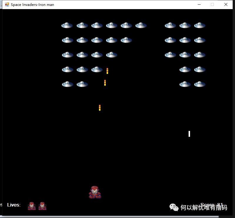Screen dimensions: 235x218
Task: Click the fifth UFO in the second row
Action: [126, 40]
